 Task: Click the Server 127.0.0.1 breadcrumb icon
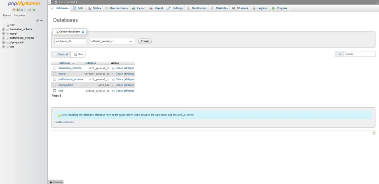[55, 2]
